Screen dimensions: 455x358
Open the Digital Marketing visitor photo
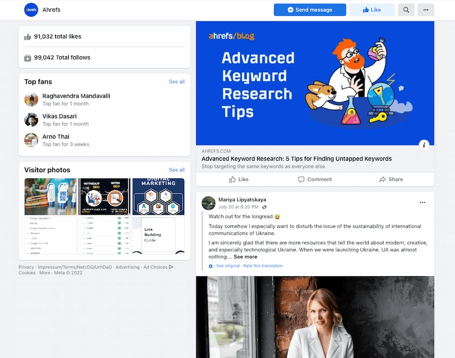(159, 197)
